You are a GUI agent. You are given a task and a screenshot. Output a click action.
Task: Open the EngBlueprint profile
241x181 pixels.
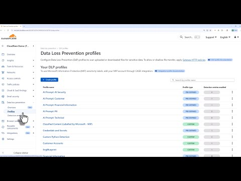(50, 150)
